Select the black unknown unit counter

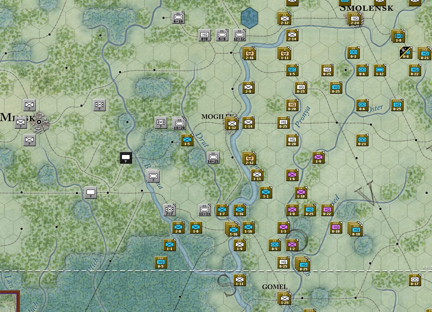(126, 157)
